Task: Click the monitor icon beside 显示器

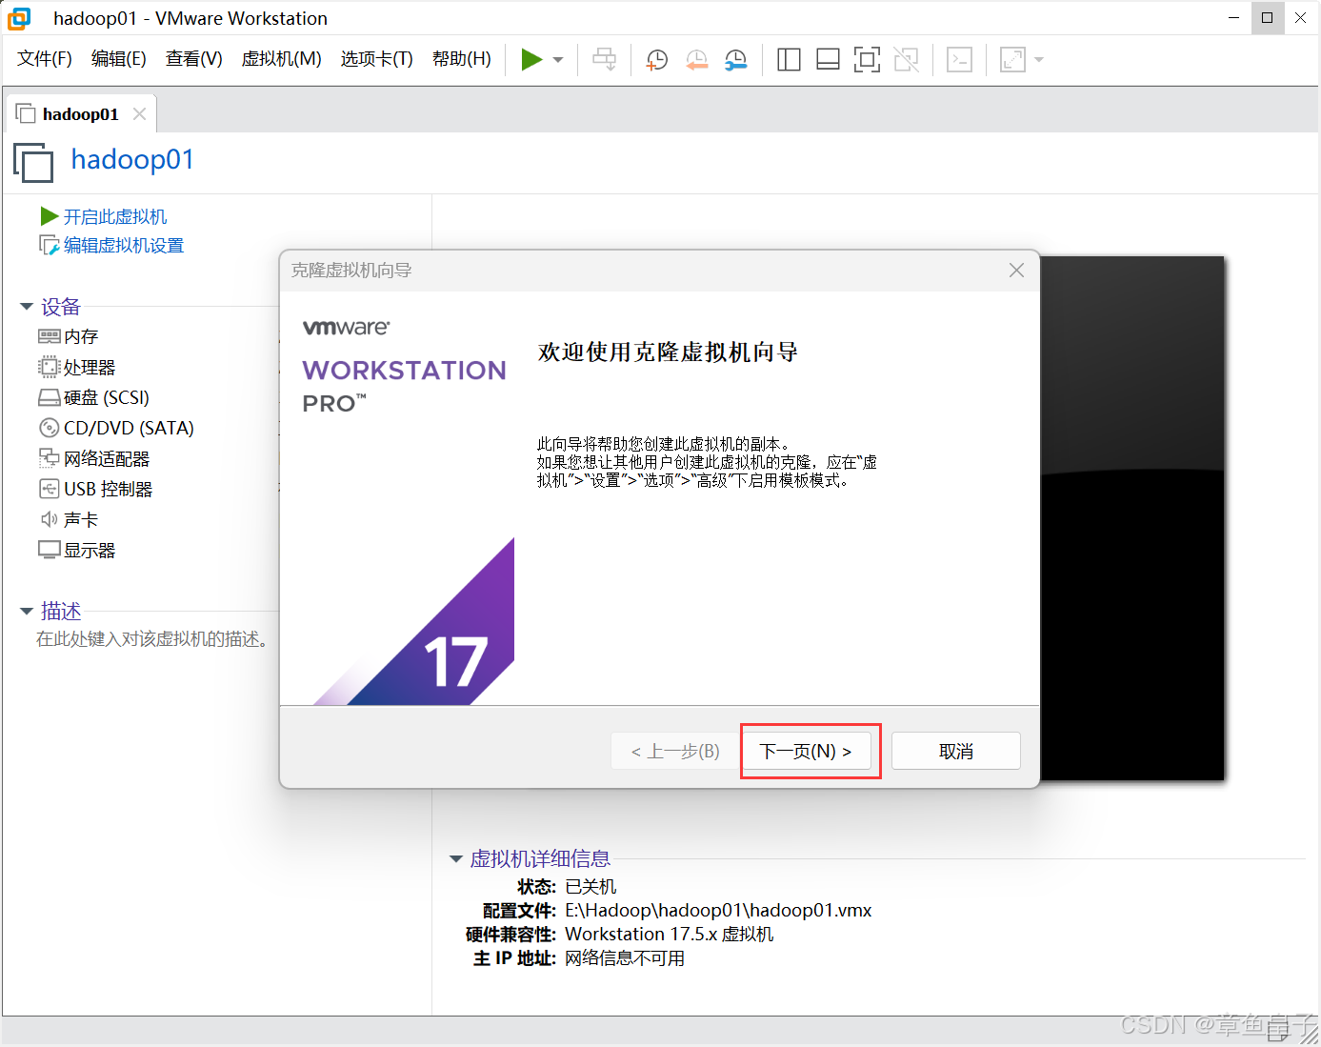Action: [x=50, y=550]
